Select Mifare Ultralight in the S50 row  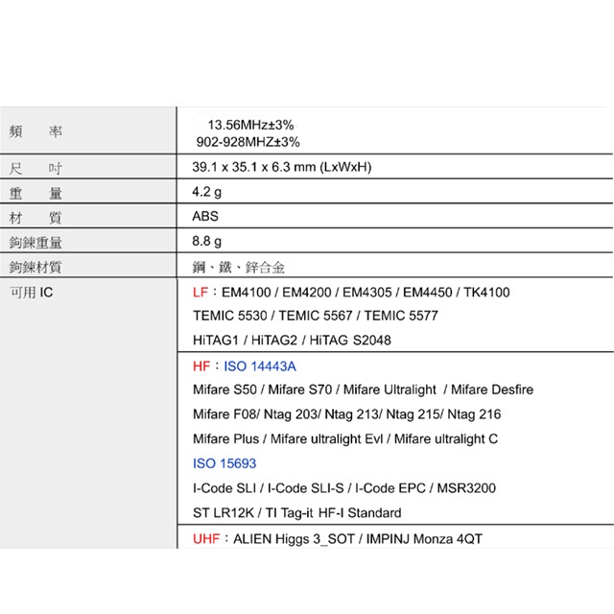tap(390, 390)
